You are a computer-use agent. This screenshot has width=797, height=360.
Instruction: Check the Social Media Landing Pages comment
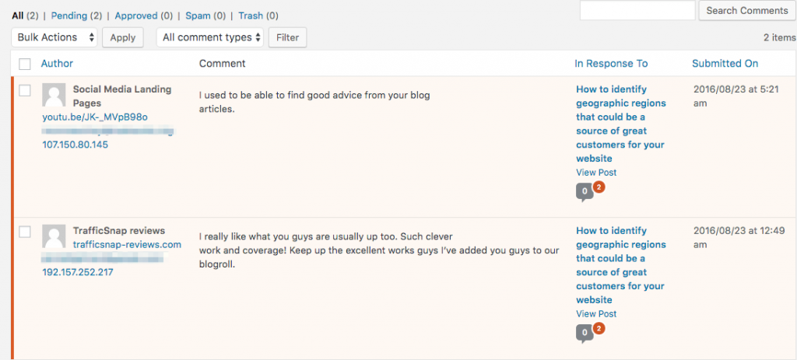[24, 90]
